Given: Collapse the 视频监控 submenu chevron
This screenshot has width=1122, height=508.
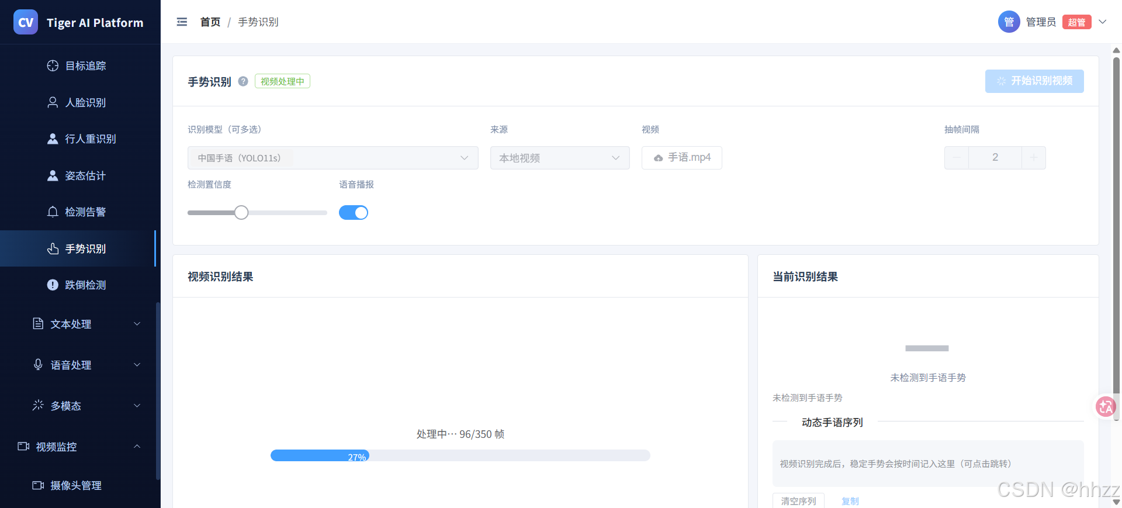Looking at the screenshot, I should [x=137, y=447].
